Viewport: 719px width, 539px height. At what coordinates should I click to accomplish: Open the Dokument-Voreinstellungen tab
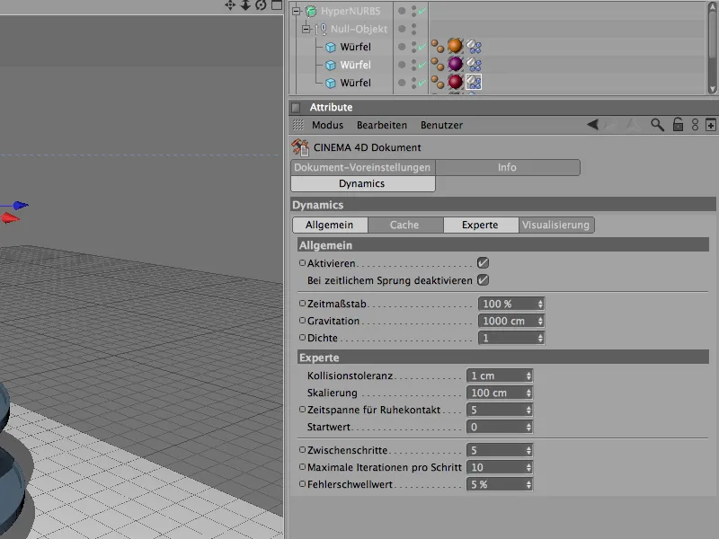(x=362, y=167)
